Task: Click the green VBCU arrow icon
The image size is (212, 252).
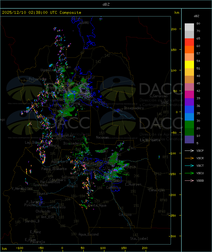Action: pyautogui.click(x=189, y=173)
